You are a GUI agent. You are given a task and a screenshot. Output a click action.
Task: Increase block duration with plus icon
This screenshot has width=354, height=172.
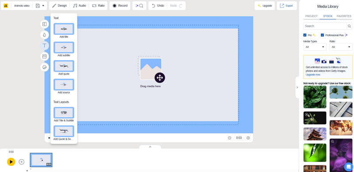(248, 138)
